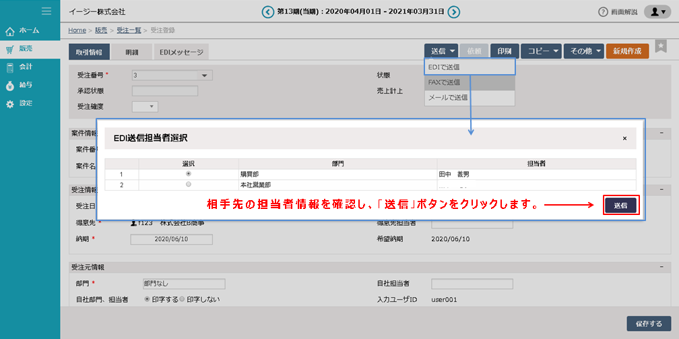
Task: Open the user account menu icon
Action: pyautogui.click(x=657, y=12)
